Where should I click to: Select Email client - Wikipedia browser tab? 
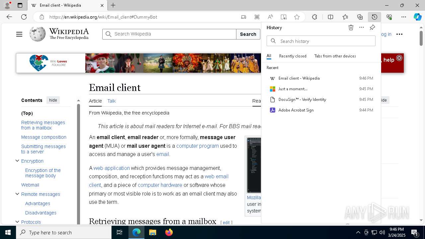67,5
